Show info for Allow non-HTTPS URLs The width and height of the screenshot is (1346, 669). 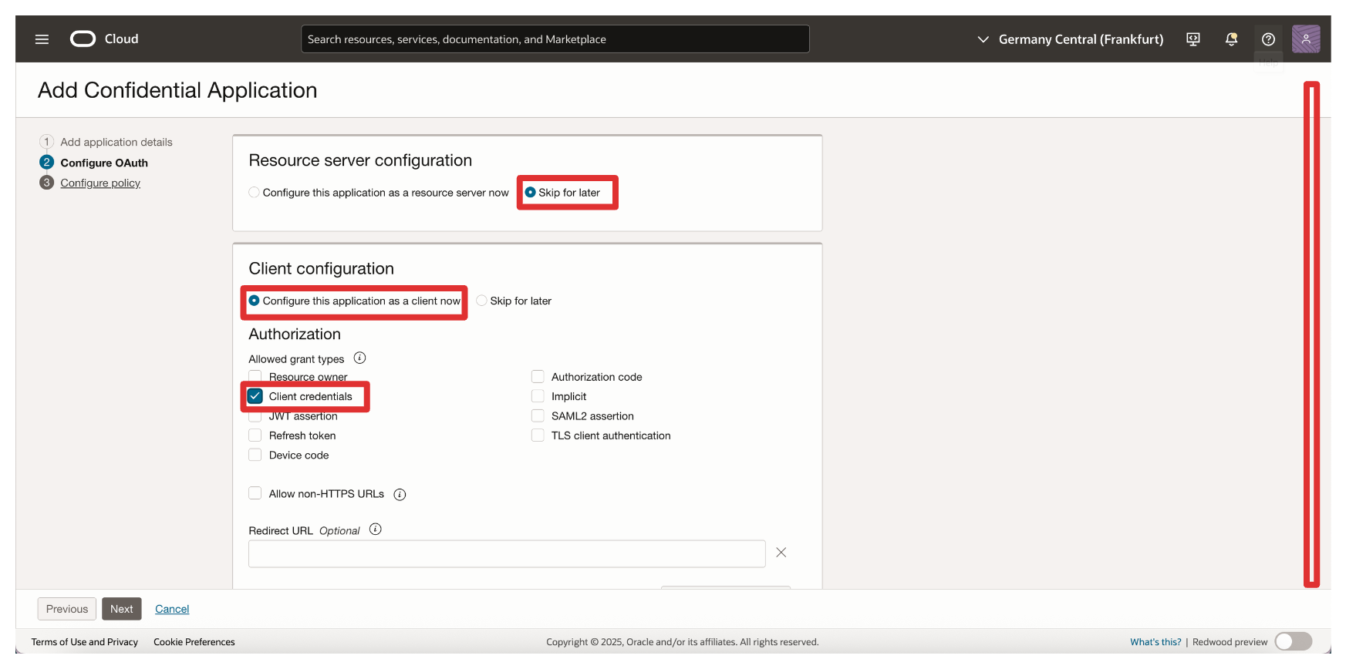point(400,495)
